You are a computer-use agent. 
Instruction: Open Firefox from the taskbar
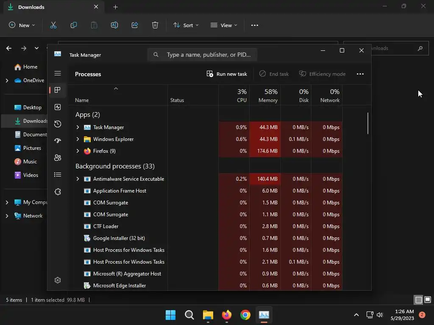(x=227, y=315)
